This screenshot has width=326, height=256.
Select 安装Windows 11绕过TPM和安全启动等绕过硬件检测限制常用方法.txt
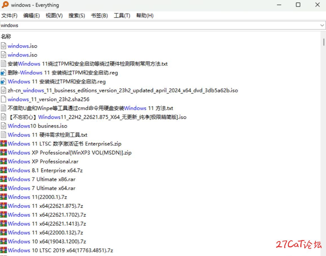(x=88, y=64)
